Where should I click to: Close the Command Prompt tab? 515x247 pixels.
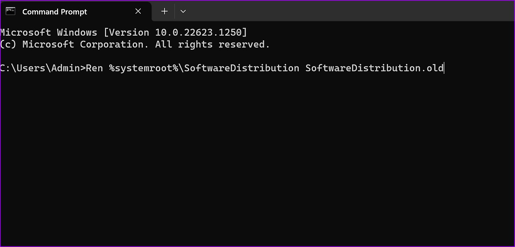138,12
